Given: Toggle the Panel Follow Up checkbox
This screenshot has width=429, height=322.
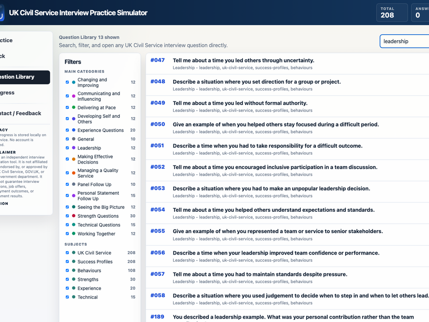Looking at the screenshot, I should (x=67, y=184).
